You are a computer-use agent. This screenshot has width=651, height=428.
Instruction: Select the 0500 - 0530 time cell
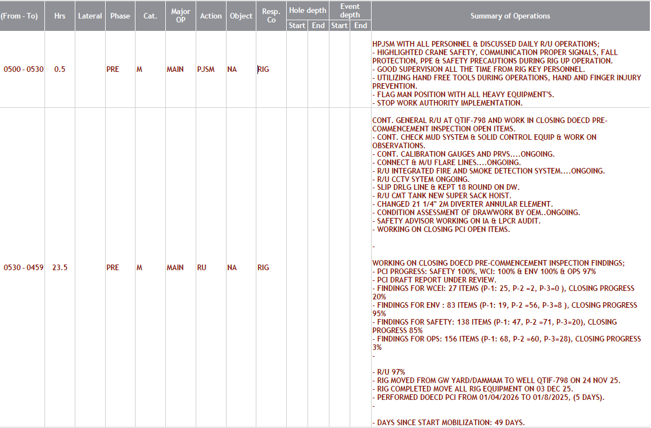point(23,70)
